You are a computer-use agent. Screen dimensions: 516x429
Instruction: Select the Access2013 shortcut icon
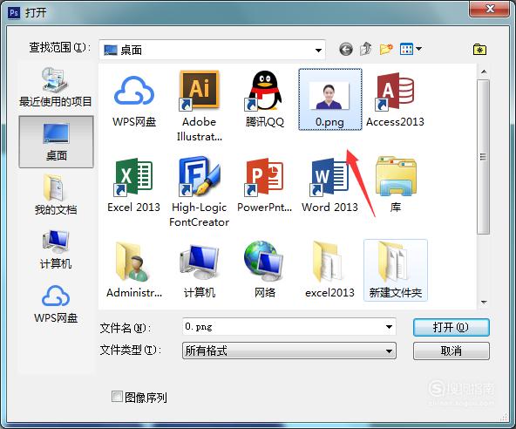pyautogui.click(x=395, y=92)
